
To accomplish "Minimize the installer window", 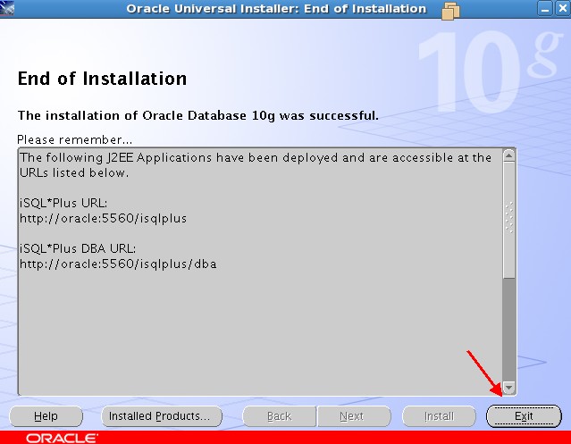I will tap(545, 9).
